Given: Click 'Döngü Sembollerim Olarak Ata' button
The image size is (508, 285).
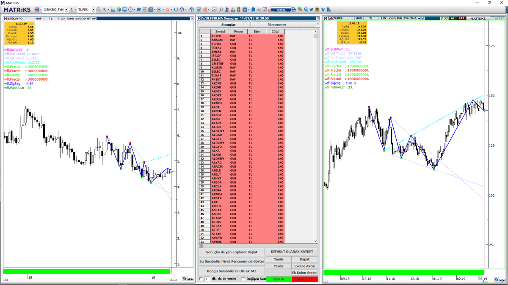Looking at the screenshot, I should (231, 271).
